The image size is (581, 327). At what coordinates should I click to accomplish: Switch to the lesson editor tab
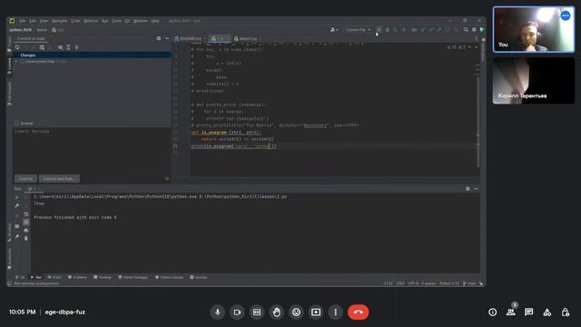pos(248,38)
